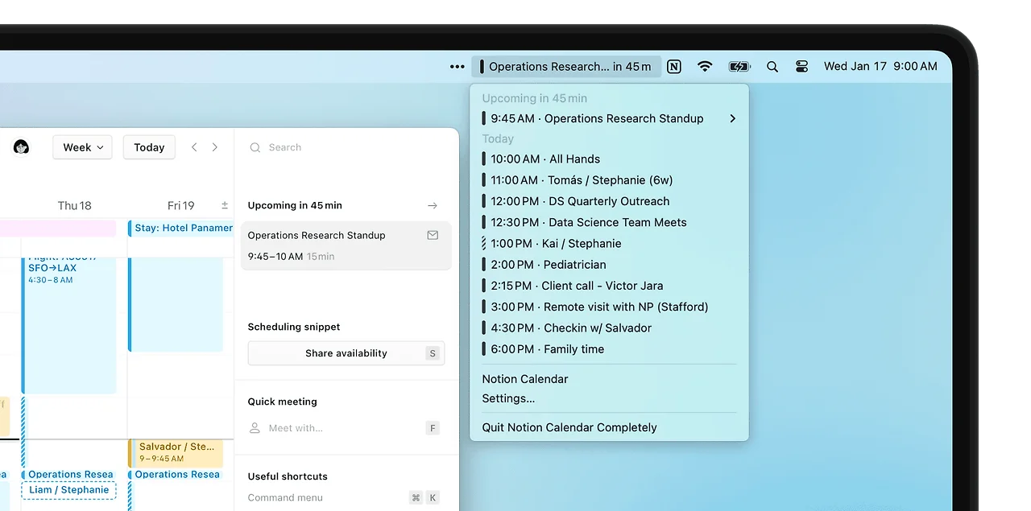The image size is (1031, 511).
Task: Open Spotlight search magnifier icon
Action: click(772, 67)
